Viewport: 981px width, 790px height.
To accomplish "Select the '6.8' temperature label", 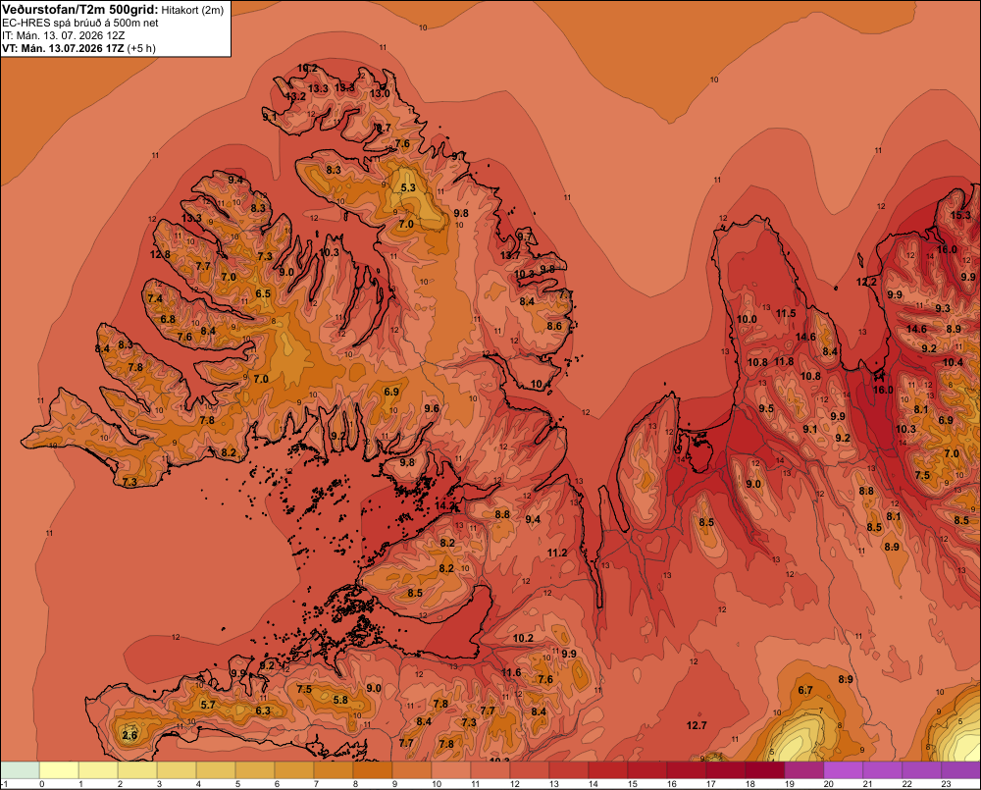I will (x=168, y=319).
